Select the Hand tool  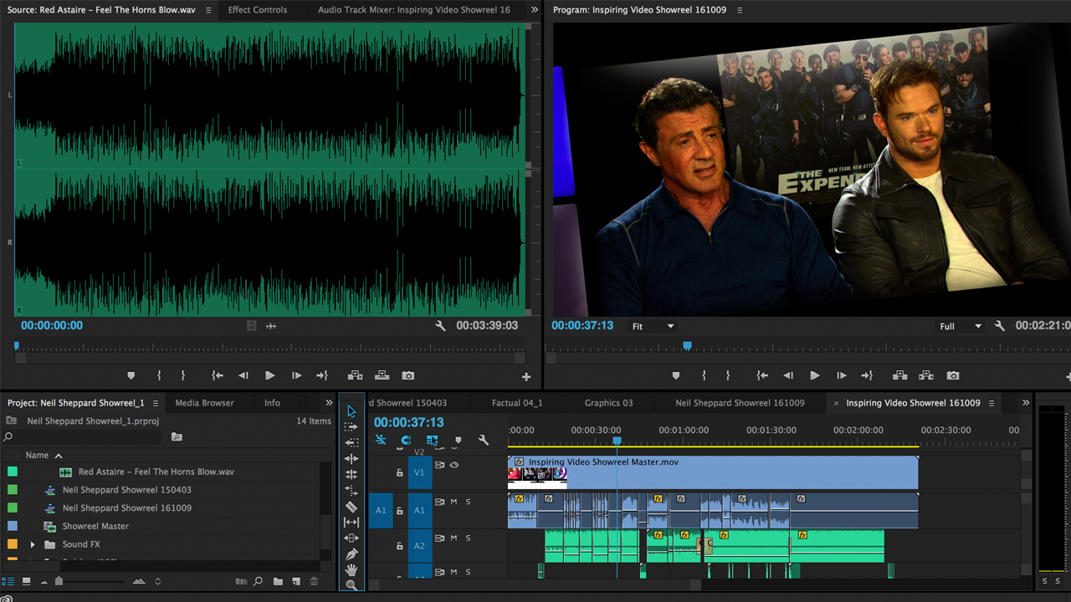351,569
